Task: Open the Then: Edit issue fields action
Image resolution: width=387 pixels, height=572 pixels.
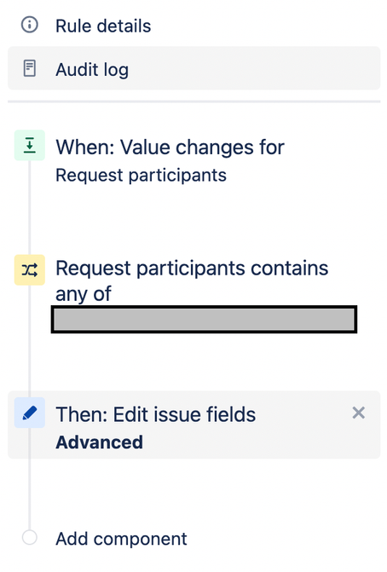Action: pos(156,415)
